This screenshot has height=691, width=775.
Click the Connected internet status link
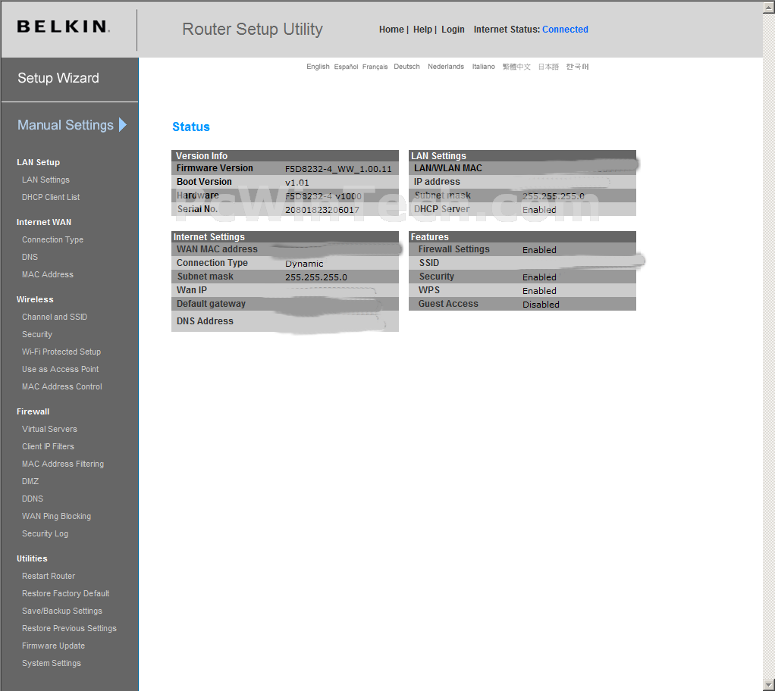[x=565, y=30]
